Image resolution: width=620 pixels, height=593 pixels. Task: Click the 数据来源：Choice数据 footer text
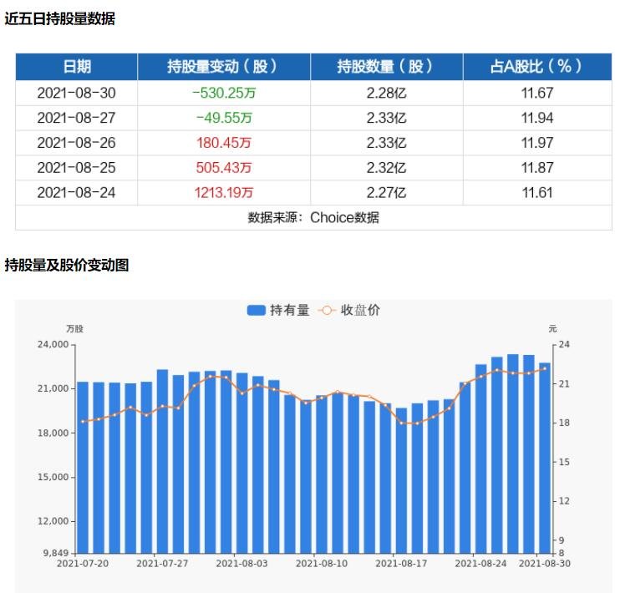tap(313, 217)
